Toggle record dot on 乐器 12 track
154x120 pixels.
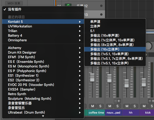coord(101,6)
